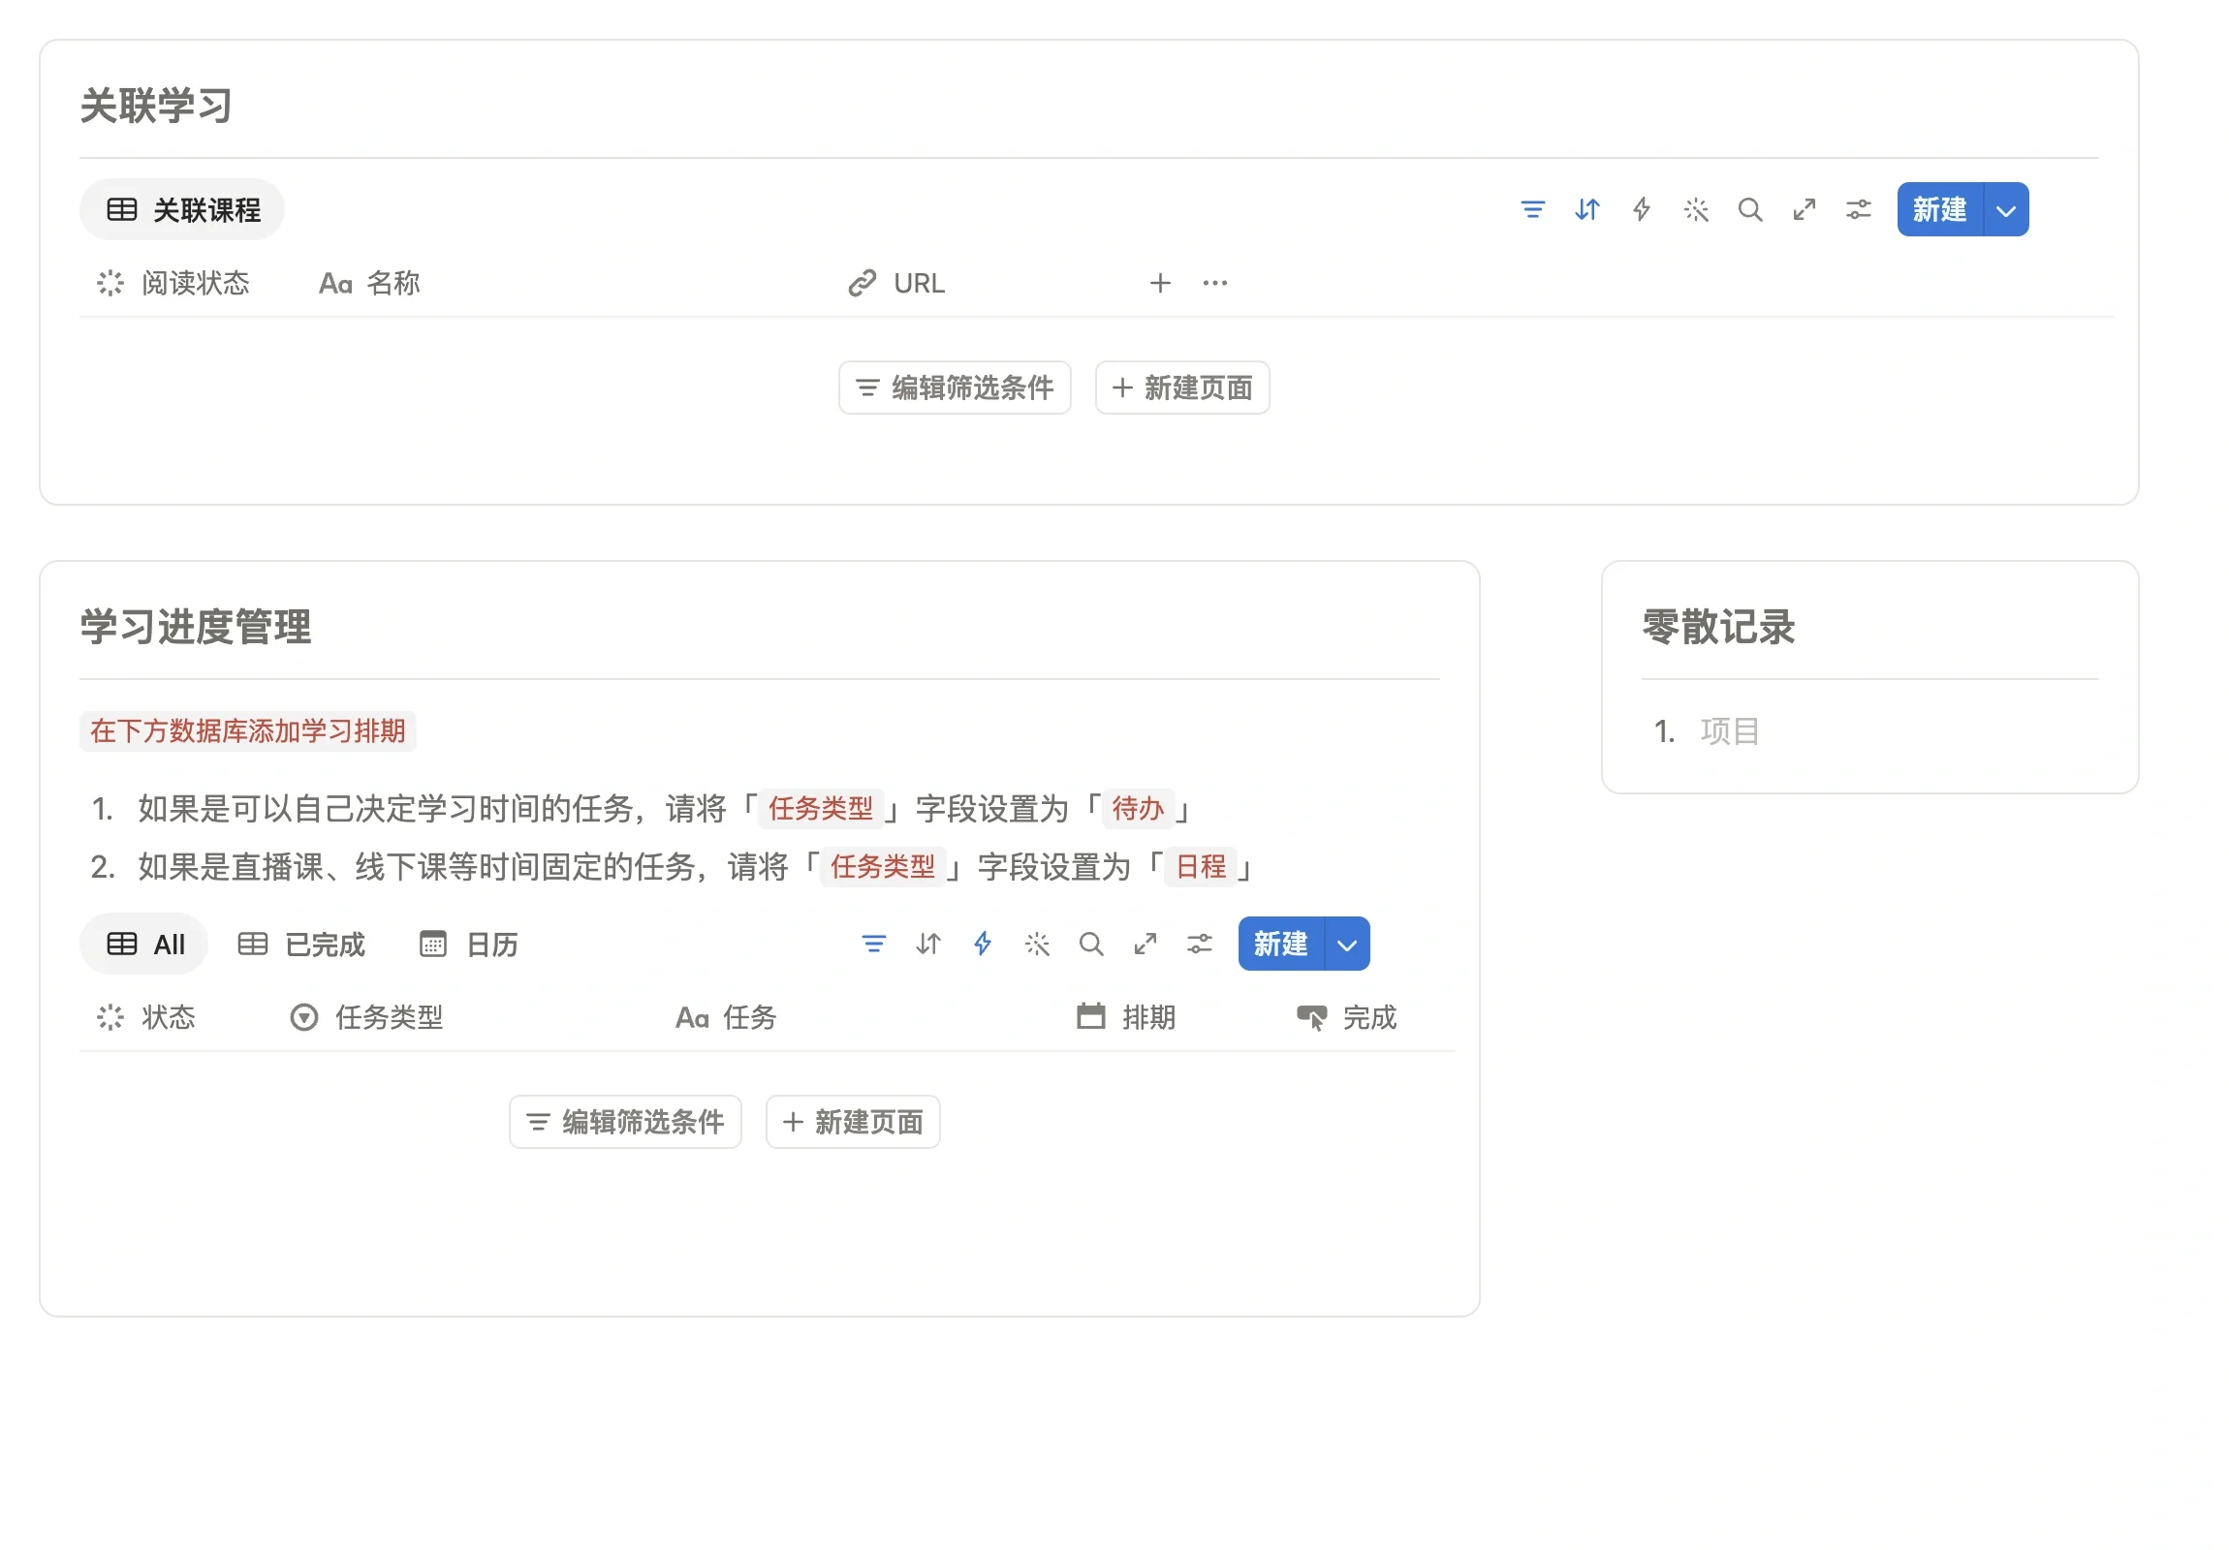Open 名称 column header
2229x1550 pixels.
click(x=369, y=283)
